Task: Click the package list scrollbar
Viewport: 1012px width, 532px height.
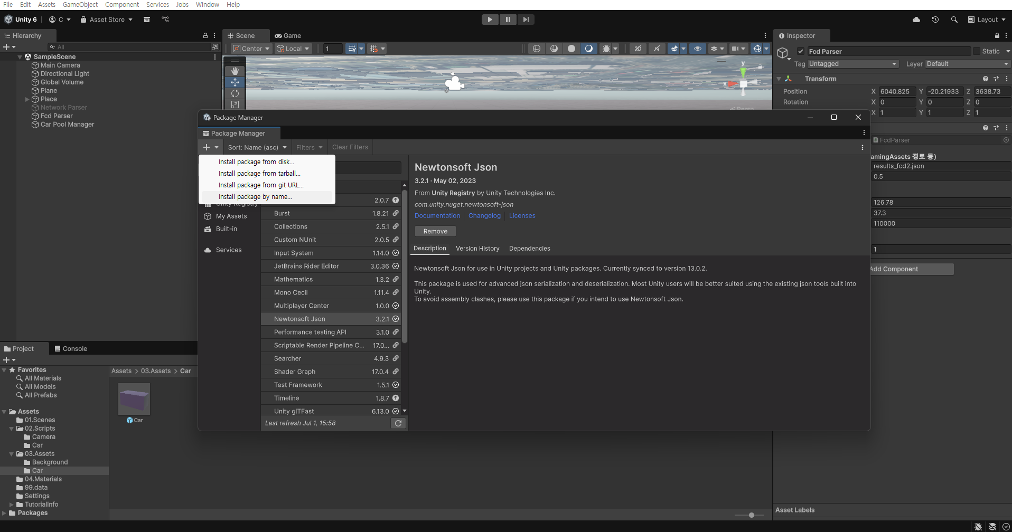Action: click(x=405, y=267)
